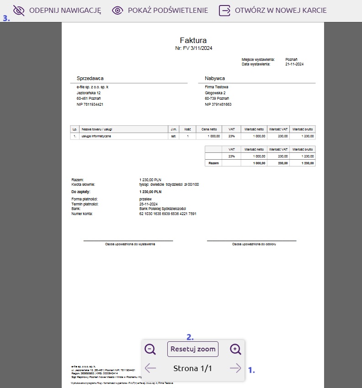Click the Sprzedawca section heading
This screenshot has width=362, height=388.
pyautogui.click(x=90, y=78)
